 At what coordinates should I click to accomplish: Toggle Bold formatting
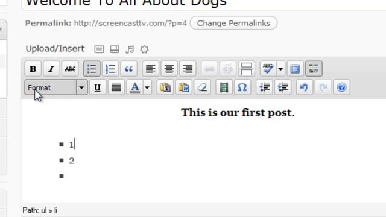point(33,69)
